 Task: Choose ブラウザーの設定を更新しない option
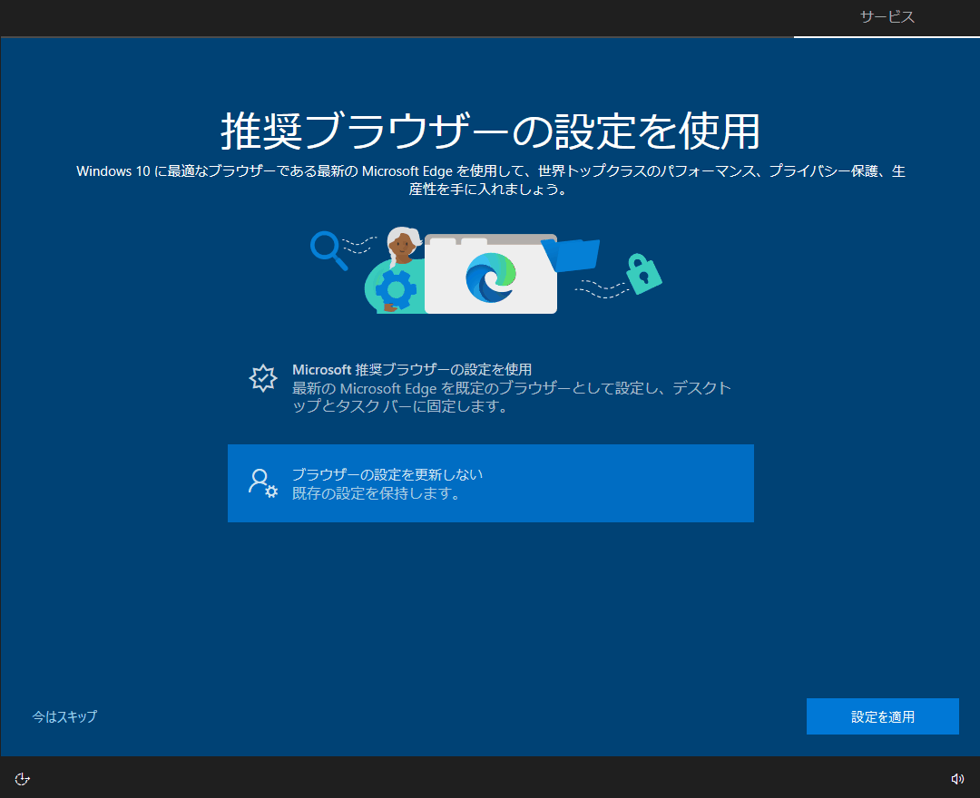(491, 483)
